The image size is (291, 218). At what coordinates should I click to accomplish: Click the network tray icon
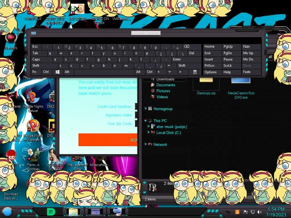253,212
